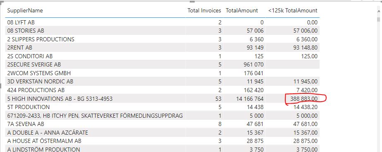
Task: Select 2S CONDITORI AB row
Action: pos(162,56)
